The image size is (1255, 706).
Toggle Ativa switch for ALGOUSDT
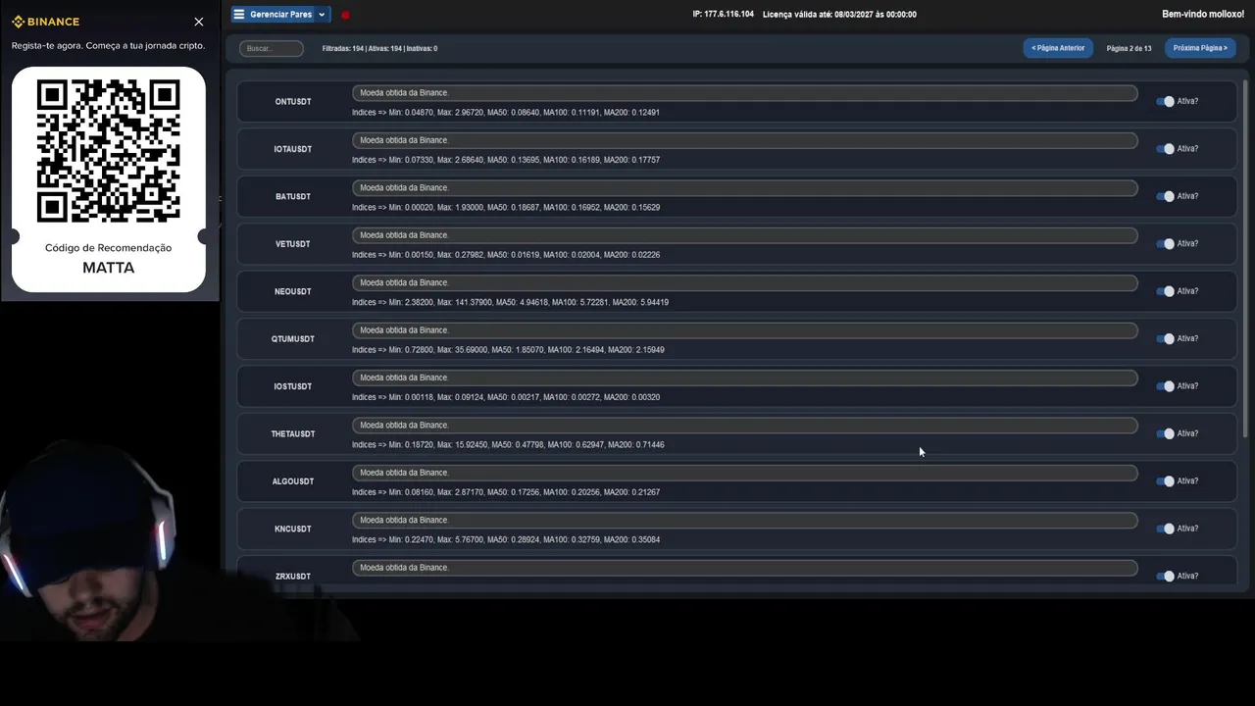pyautogui.click(x=1165, y=481)
